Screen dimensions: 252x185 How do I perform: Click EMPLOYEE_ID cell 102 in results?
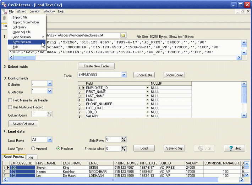(x=22, y=176)
